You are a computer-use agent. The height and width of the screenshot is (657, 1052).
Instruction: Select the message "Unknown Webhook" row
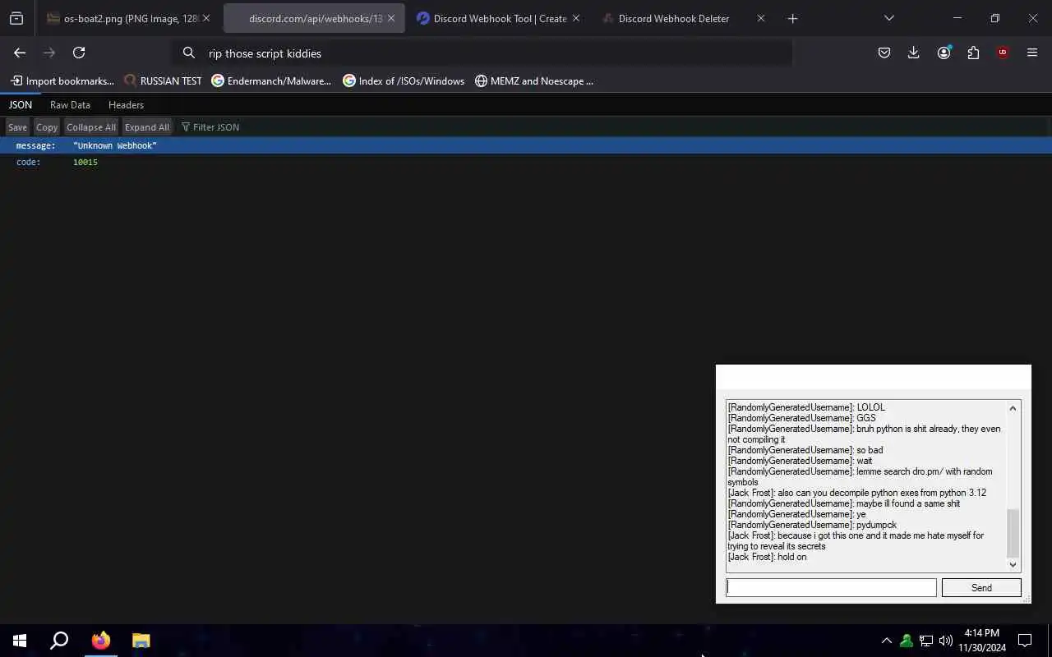click(x=526, y=145)
